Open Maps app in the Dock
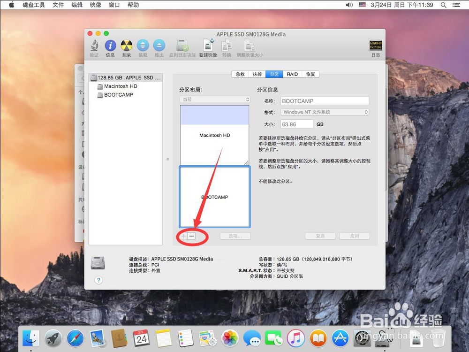469x352 pixels. 208,338
